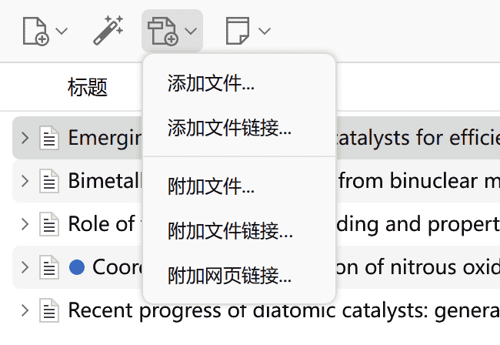
Task: Select 附加文件... in the menu
Action: (211, 186)
